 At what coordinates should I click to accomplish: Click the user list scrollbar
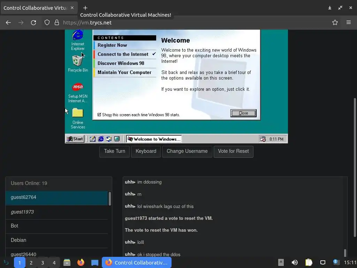110,199
